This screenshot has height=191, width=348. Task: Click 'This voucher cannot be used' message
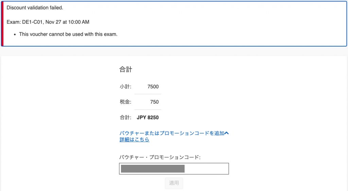tap(68, 34)
